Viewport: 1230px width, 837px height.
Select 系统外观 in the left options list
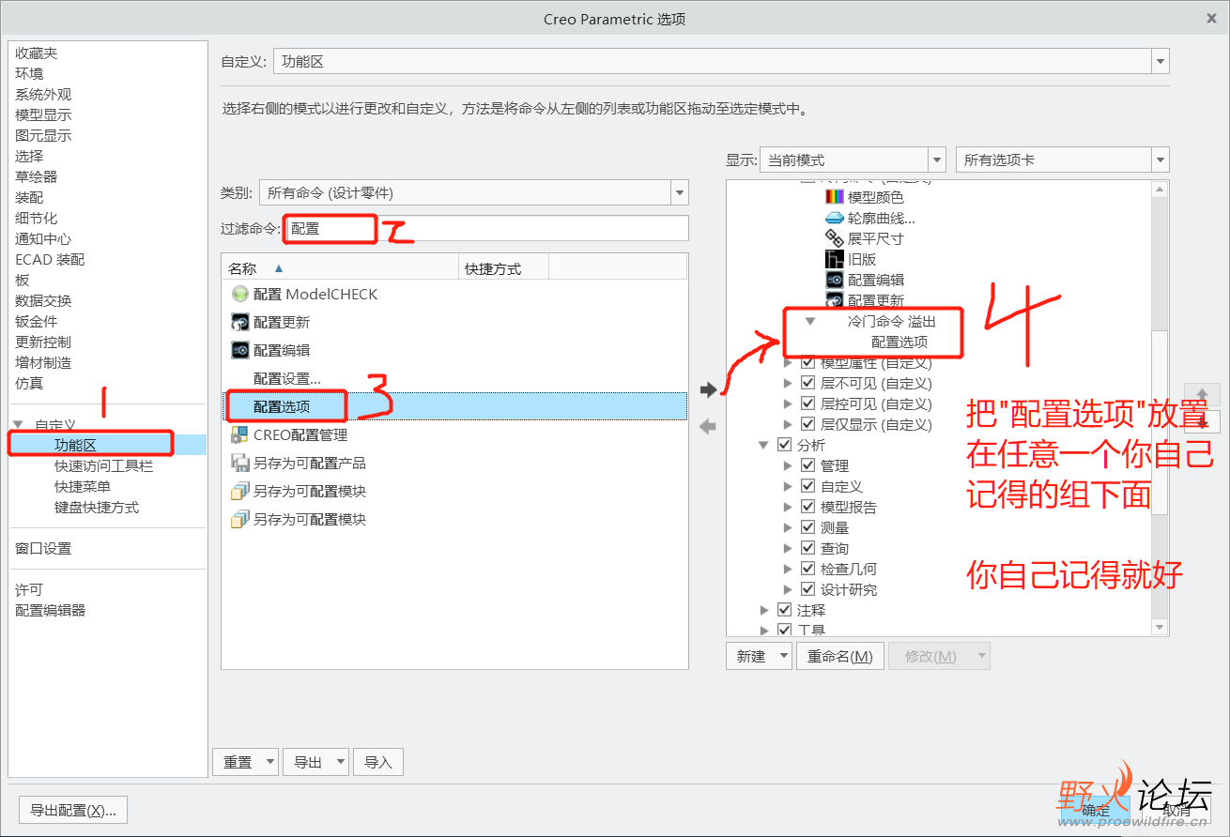pyautogui.click(x=42, y=94)
